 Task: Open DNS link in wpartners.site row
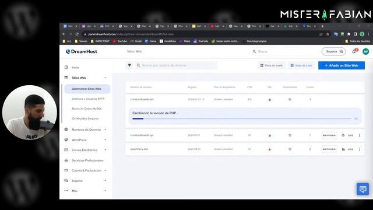tap(350, 149)
